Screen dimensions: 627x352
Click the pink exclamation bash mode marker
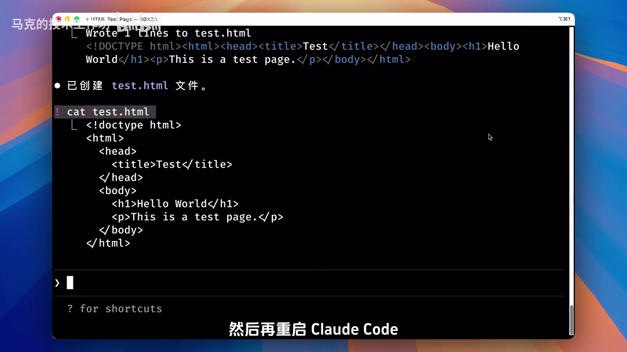[57, 112]
